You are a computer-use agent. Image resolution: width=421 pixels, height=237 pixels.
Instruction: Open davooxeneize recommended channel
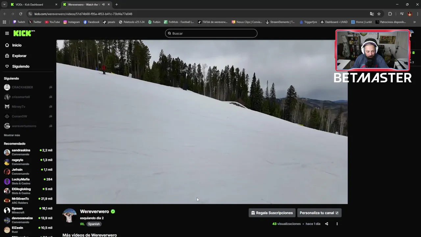28,220
